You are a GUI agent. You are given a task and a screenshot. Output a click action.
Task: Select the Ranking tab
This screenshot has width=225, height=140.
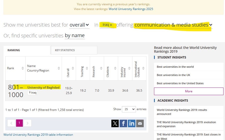point(14,50)
